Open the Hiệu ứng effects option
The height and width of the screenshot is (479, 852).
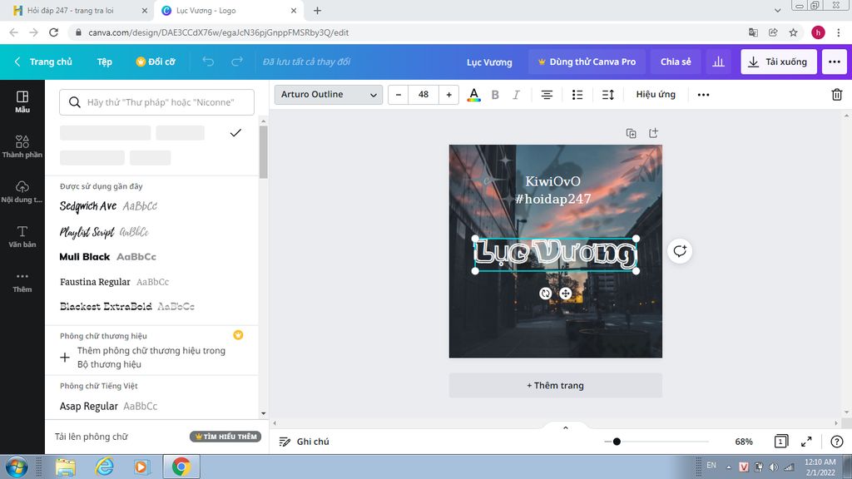pyautogui.click(x=656, y=95)
